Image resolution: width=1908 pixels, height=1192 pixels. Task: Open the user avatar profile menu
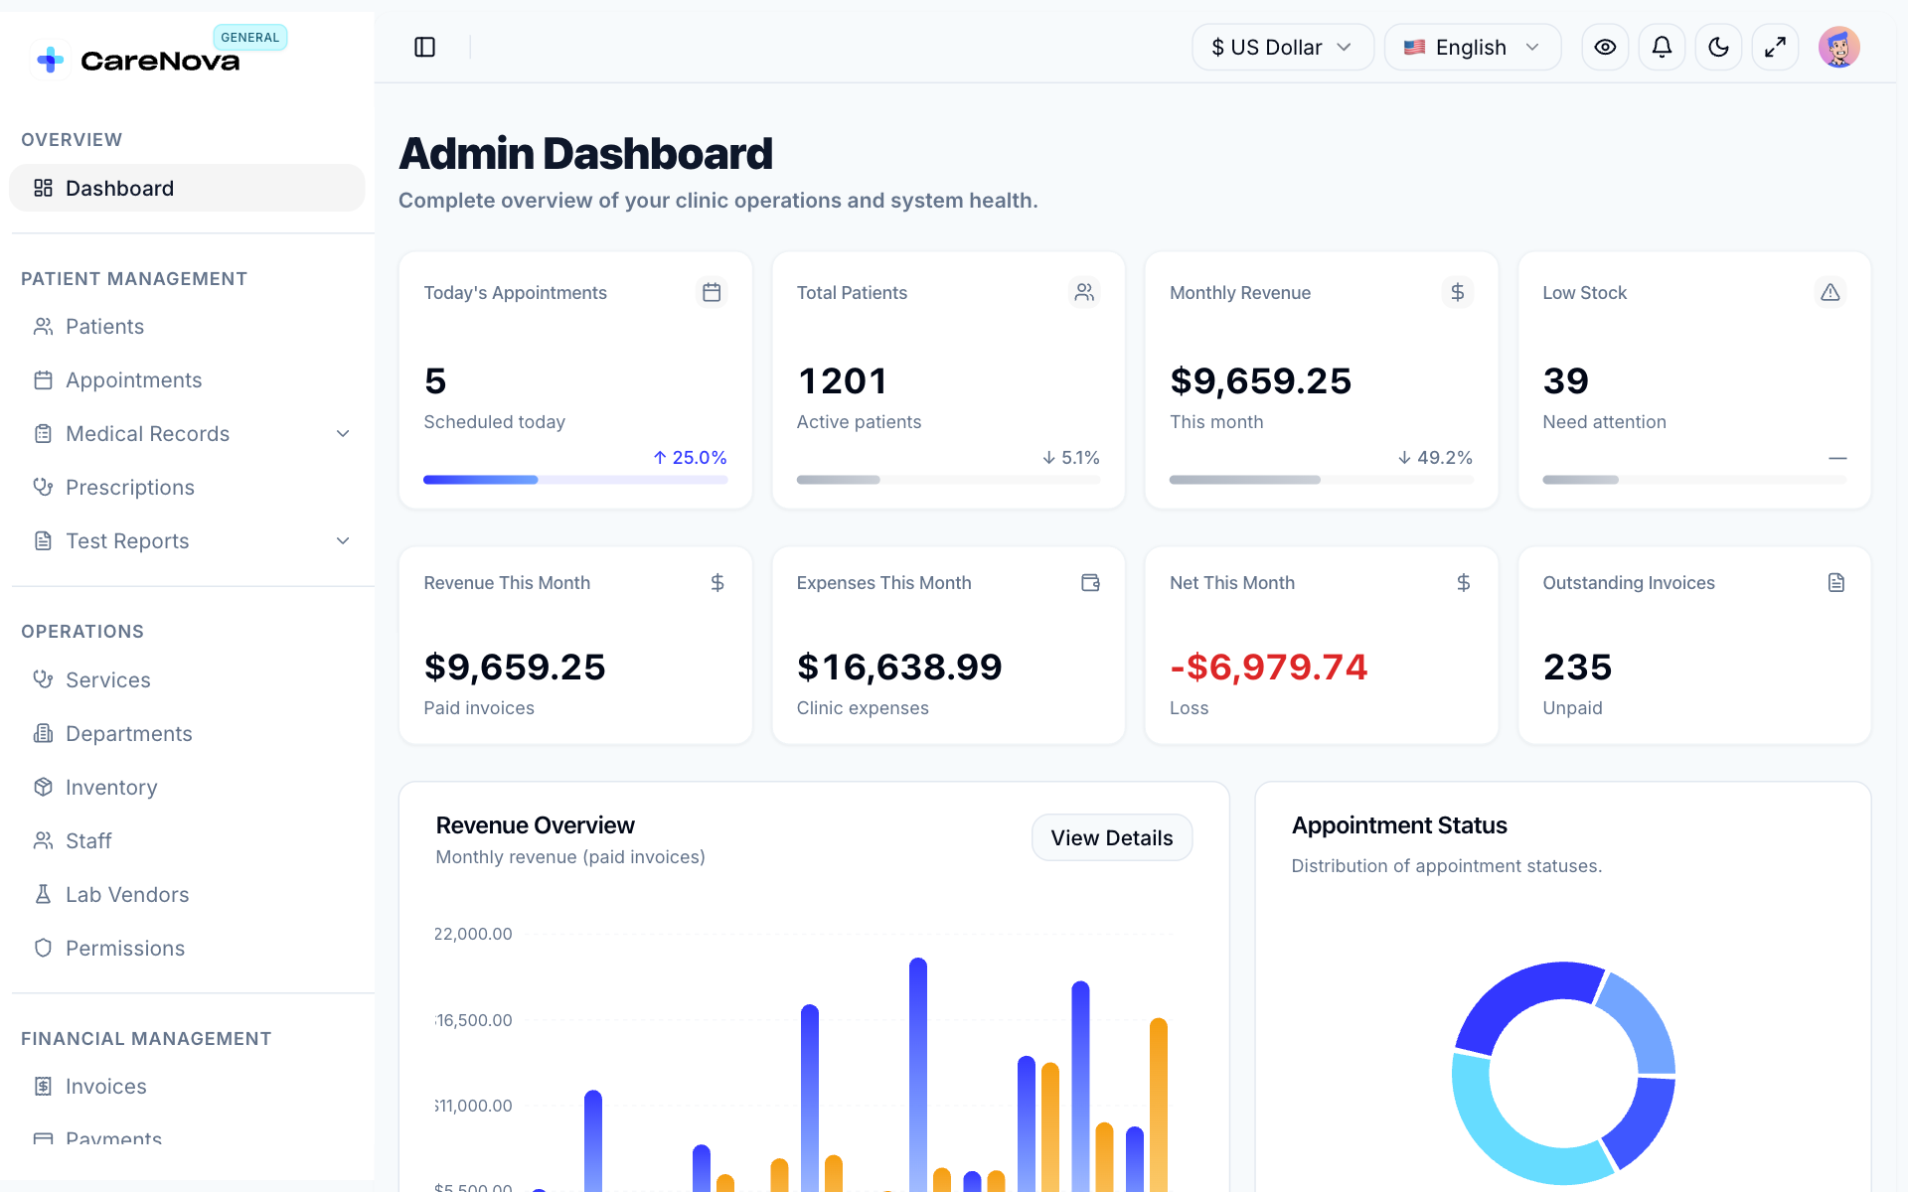coord(1838,47)
